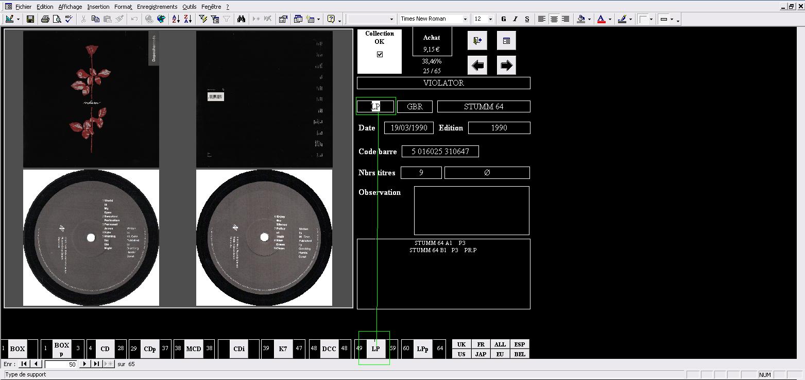
Task: Expand font color dropdown arrow
Action: coord(610,19)
